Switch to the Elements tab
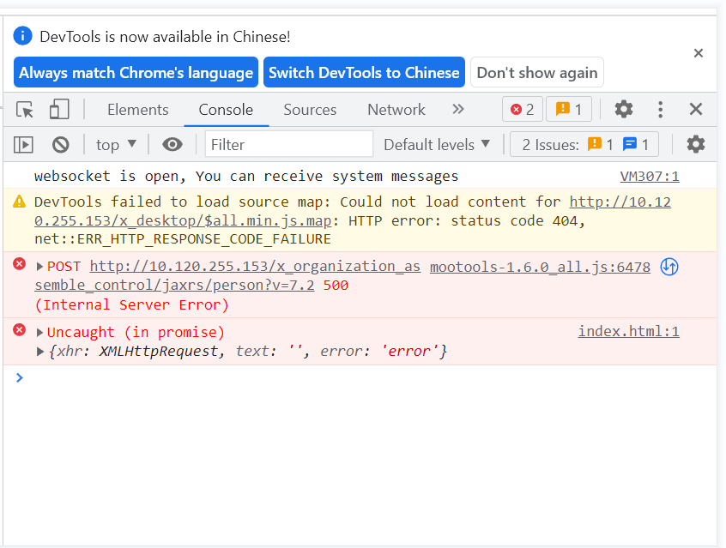The width and height of the screenshot is (726, 548). tap(137, 110)
